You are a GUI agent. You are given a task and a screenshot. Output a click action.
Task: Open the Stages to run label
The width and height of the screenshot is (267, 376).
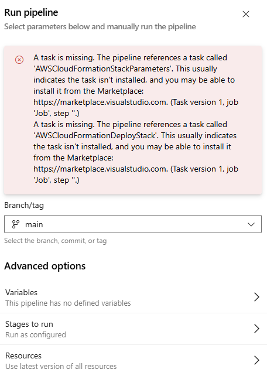(x=29, y=324)
